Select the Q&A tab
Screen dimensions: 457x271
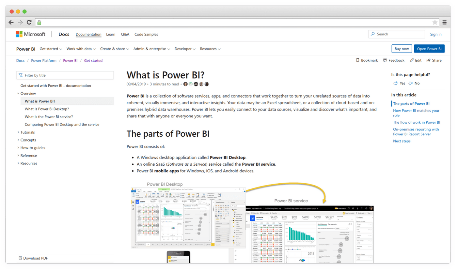click(x=125, y=34)
